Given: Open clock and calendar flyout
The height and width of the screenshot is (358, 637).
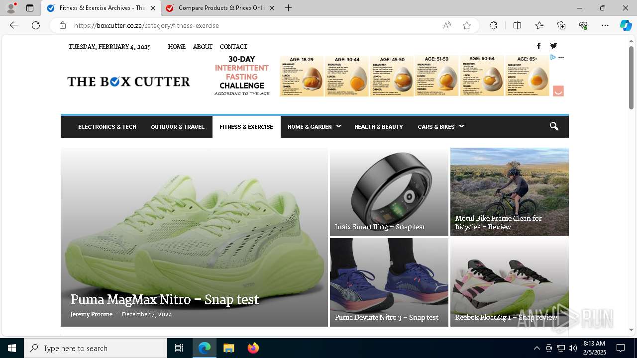Looking at the screenshot, I should (594, 348).
